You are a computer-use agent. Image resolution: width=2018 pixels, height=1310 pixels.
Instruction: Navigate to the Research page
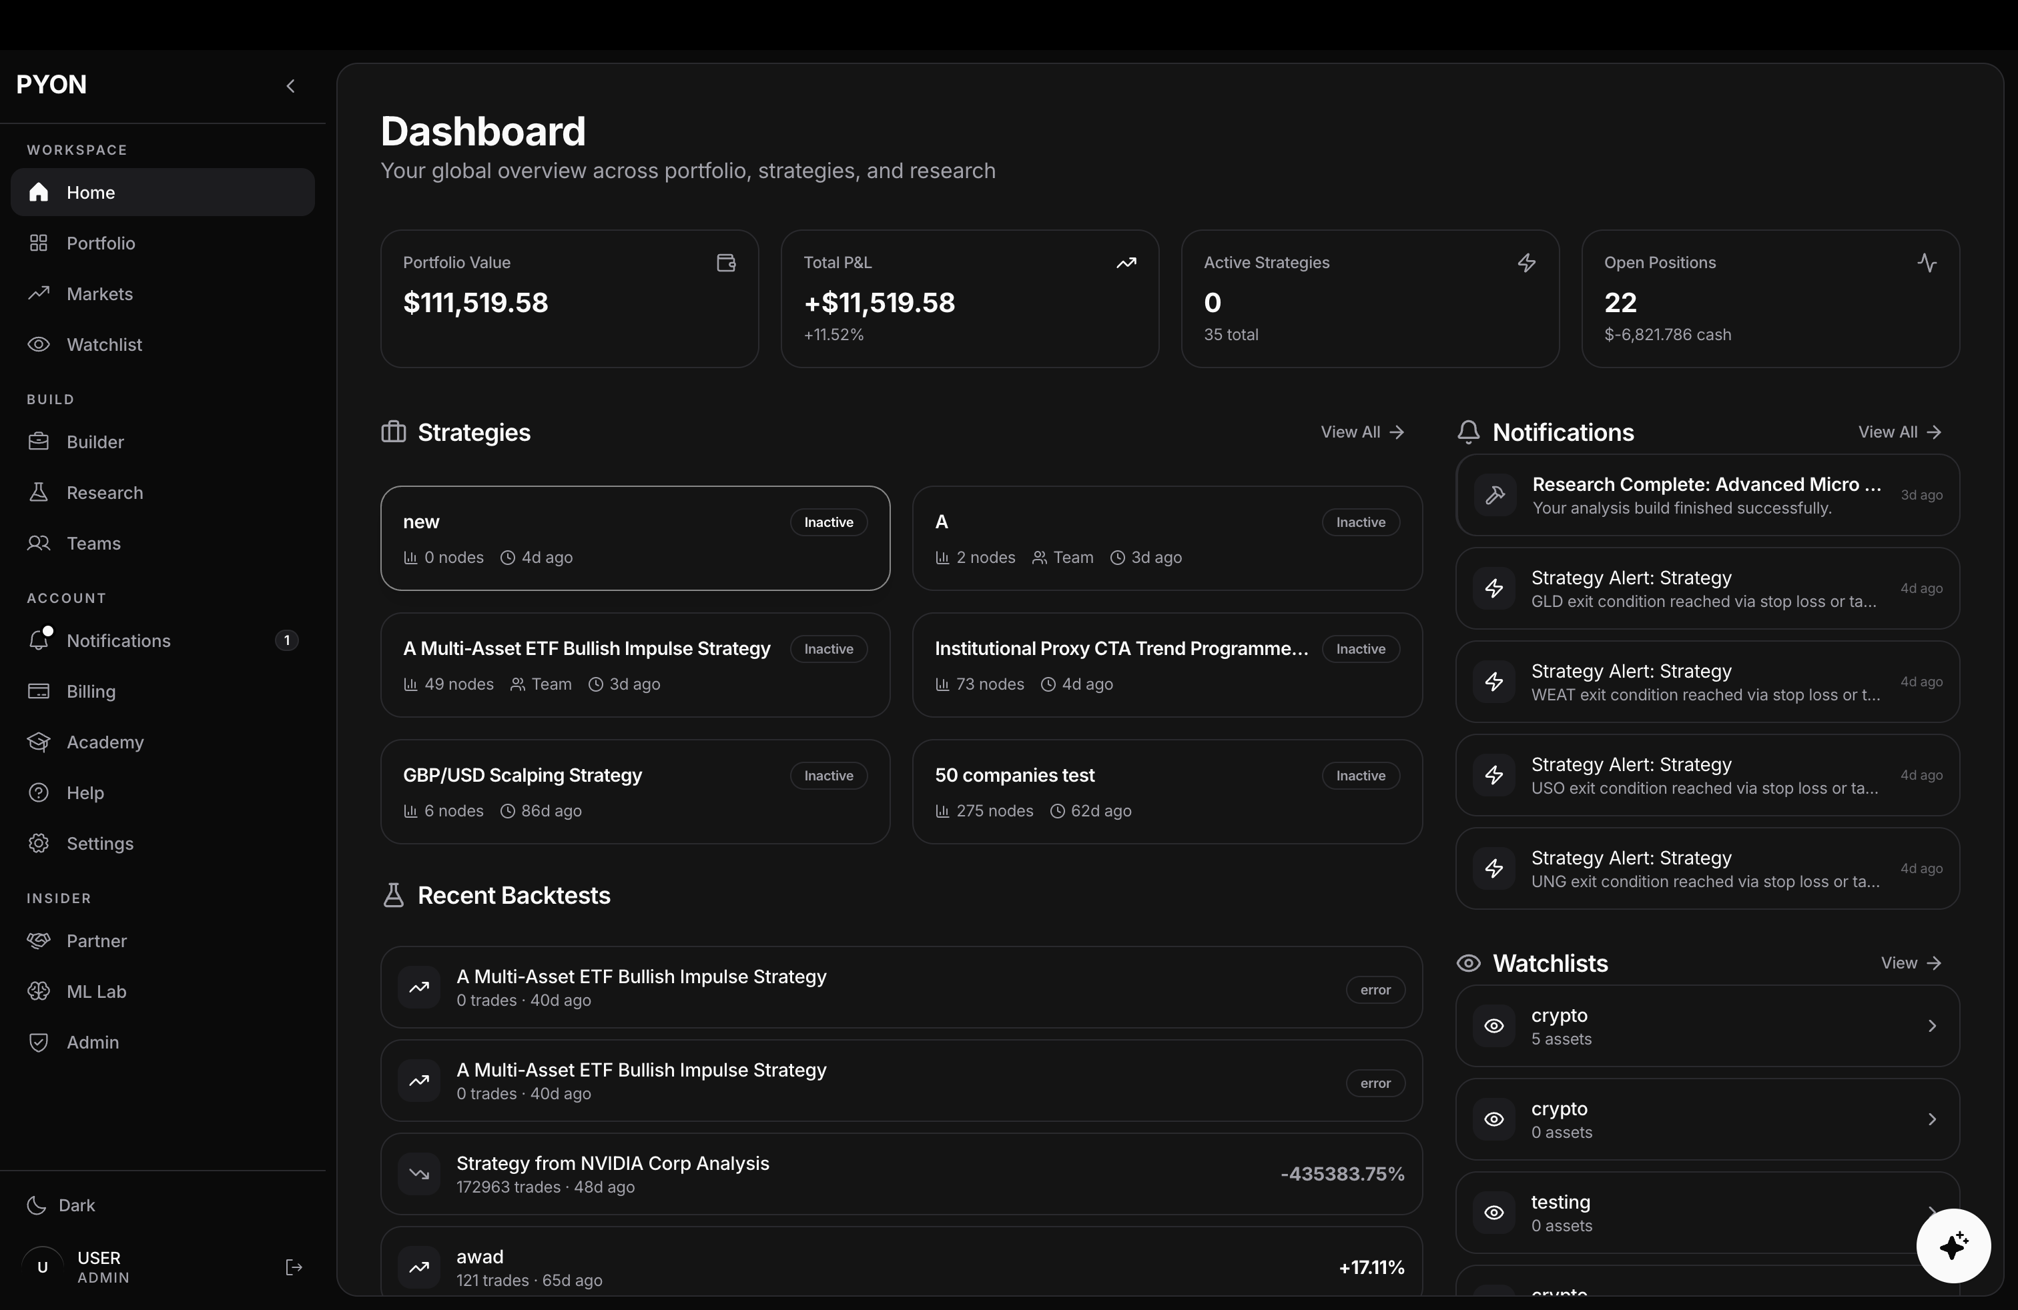point(162,492)
